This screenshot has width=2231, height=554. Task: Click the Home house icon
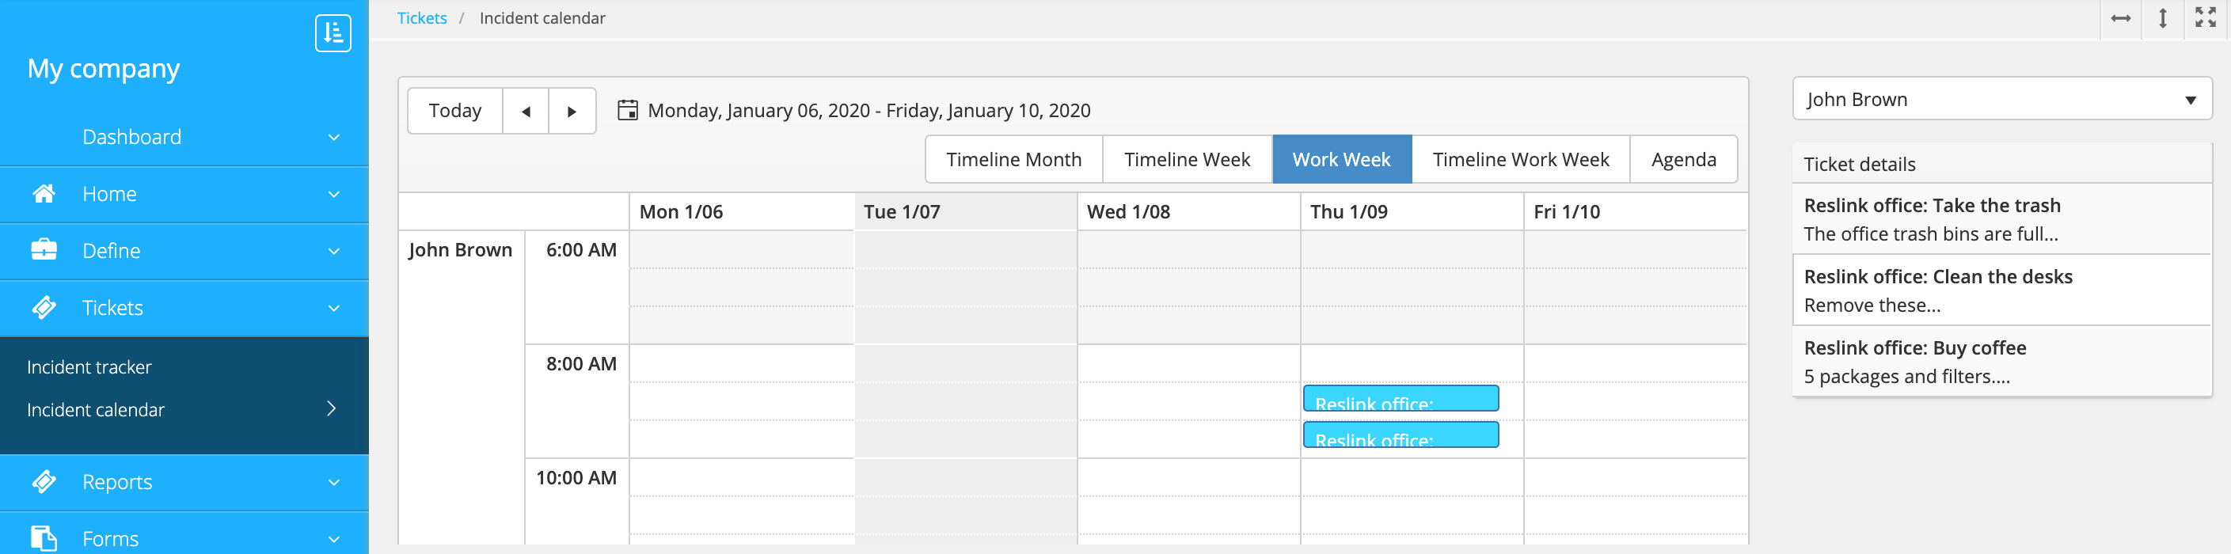pos(44,194)
